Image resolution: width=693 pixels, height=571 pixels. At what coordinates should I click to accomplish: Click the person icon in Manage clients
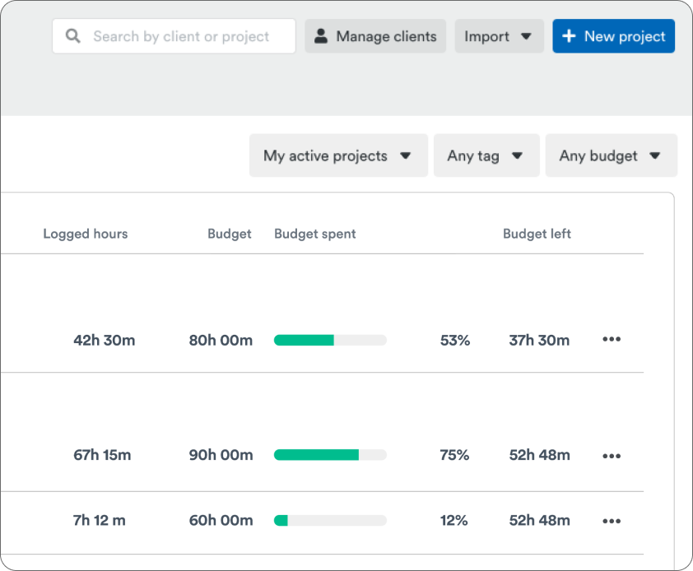[321, 36]
